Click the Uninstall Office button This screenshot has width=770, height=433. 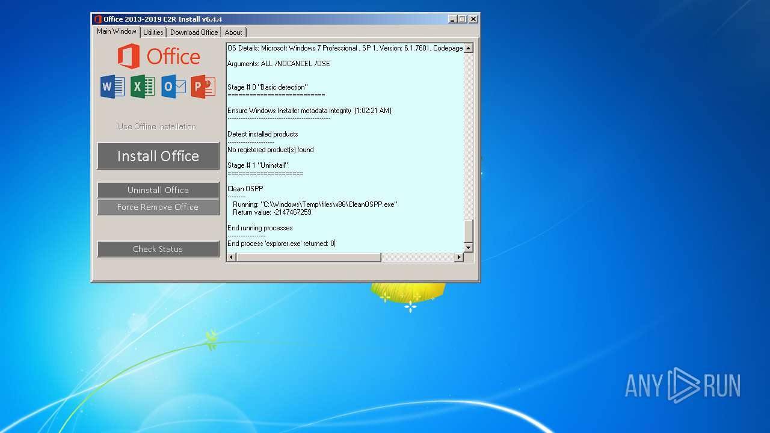[x=158, y=190]
